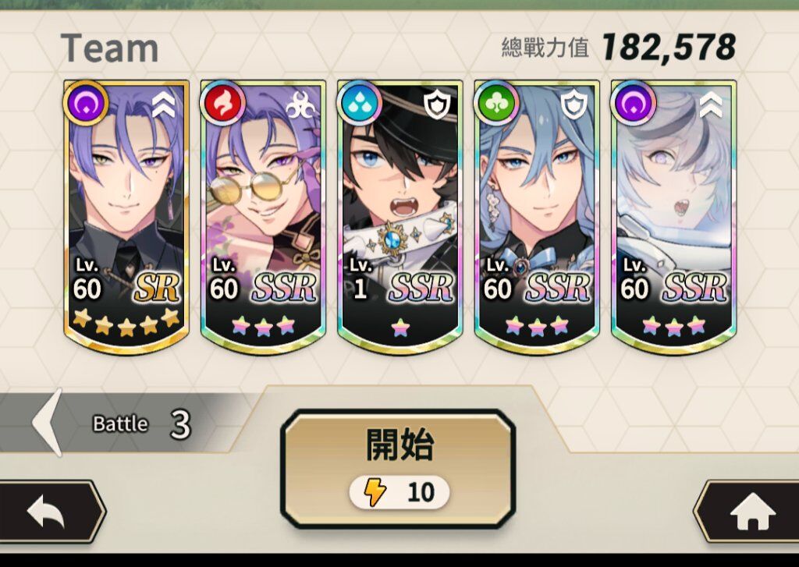The width and height of the screenshot is (799, 567).
Task: Click the shield role icon on black-haired card
Action: (x=437, y=105)
